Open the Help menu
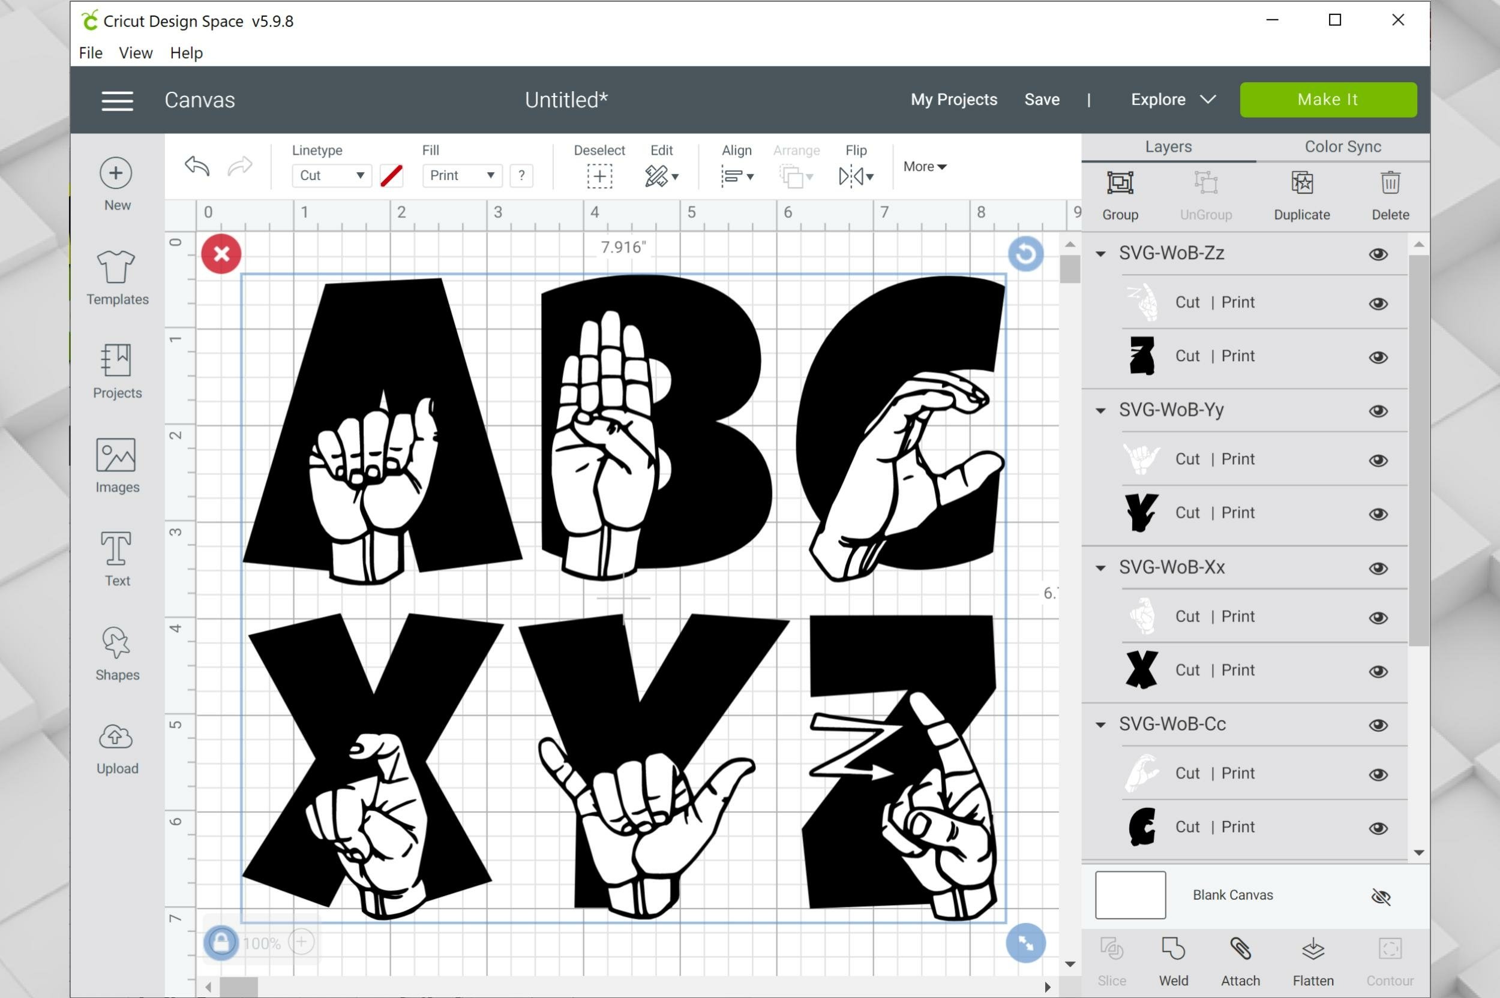The height and width of the screenshot is (998, 1500). pyautogui.click(x=186, y=53)
